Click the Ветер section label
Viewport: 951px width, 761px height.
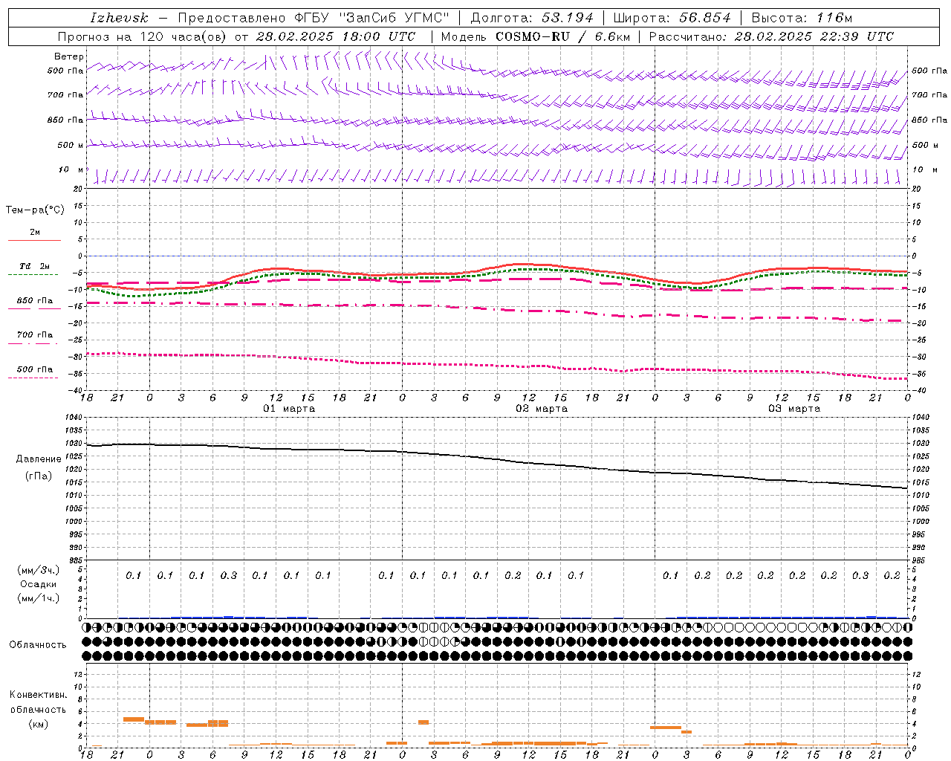point(68,56)
